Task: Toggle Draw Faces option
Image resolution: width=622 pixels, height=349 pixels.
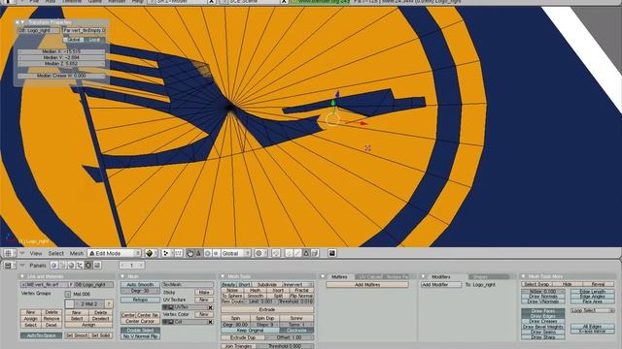Action: 542,311
